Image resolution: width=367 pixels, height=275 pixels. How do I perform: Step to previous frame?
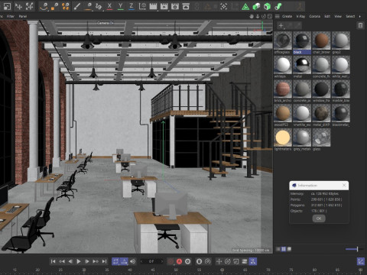(70, 261)
